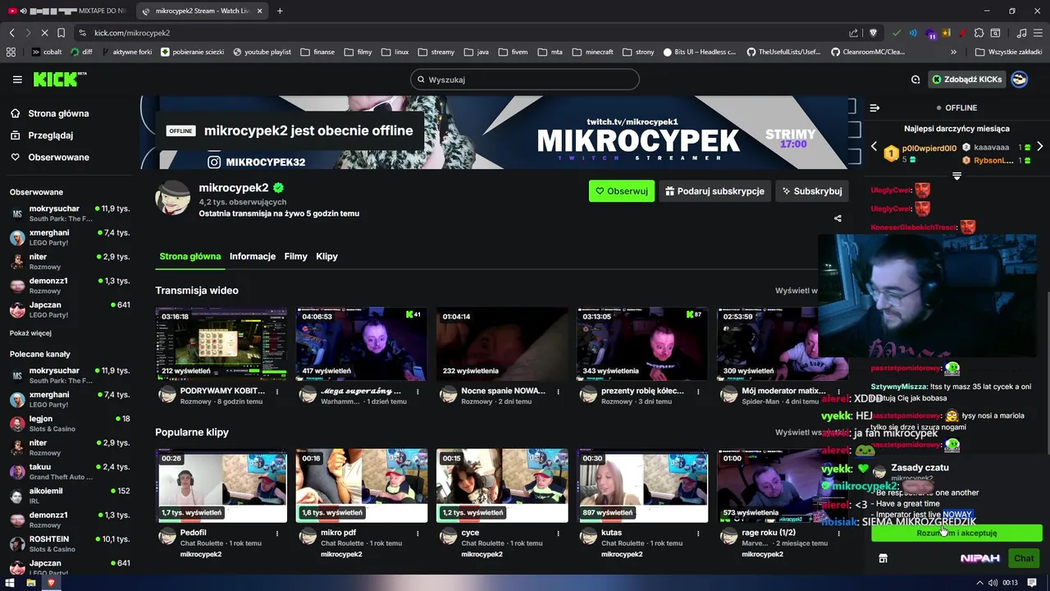
Task: Open options menu for Pedofil clip
Action: tap(277, 533)
